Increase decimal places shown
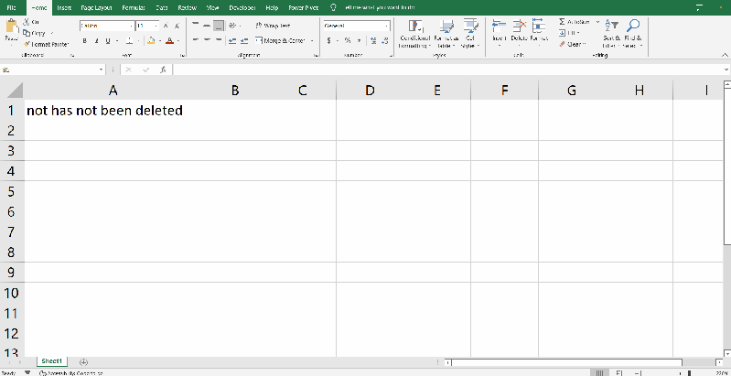This screenshot has height=376, width=731. coord(373,40)
